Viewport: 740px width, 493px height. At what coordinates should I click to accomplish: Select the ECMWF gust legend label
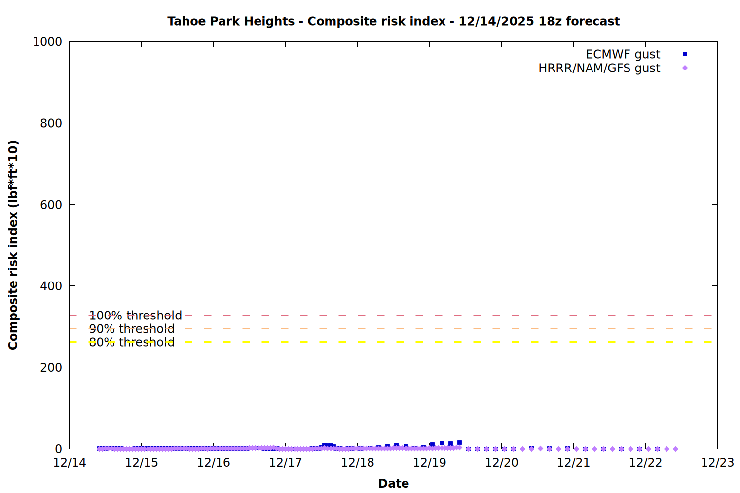(623, 54)
